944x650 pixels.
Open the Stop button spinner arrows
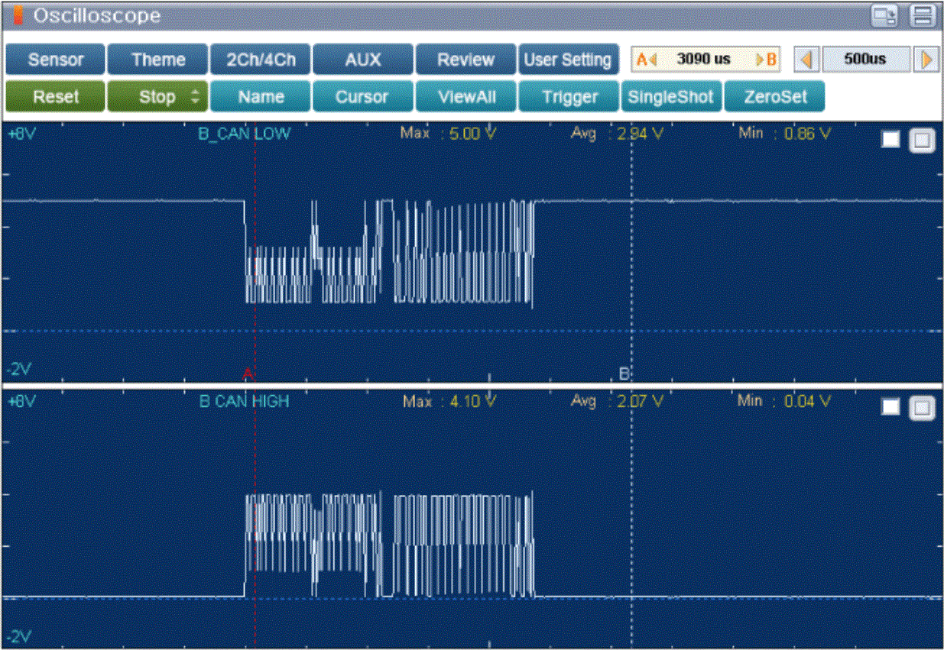195,97
